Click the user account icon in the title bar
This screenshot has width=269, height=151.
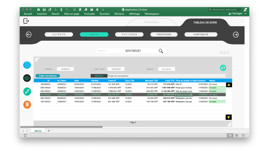pos(245,10)
